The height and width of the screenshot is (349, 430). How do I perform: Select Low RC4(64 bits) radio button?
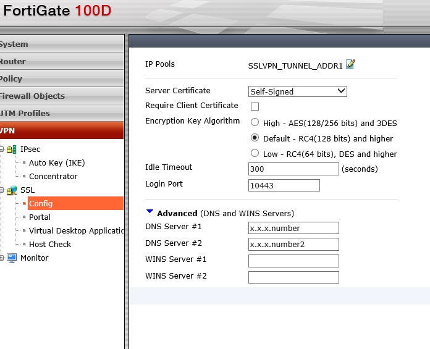pos(255,153)
